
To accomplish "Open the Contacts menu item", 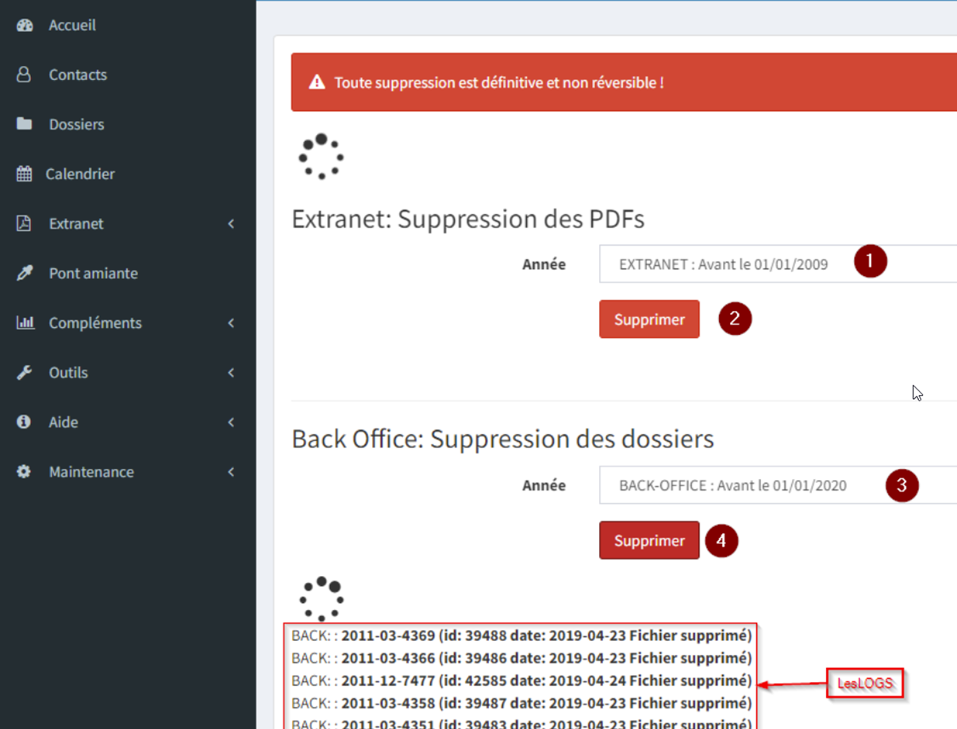I will coord(78,75).
